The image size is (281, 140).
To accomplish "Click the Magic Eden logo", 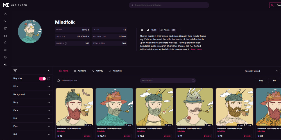I will coord(15,5).
